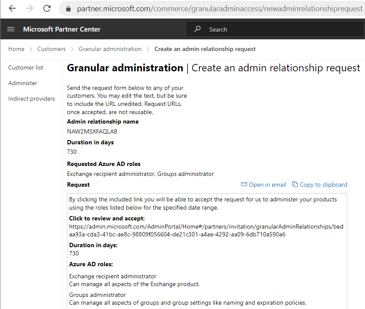Click the search magnifier icon
This screenshot has height=309, width=365.
coord(198,29)
